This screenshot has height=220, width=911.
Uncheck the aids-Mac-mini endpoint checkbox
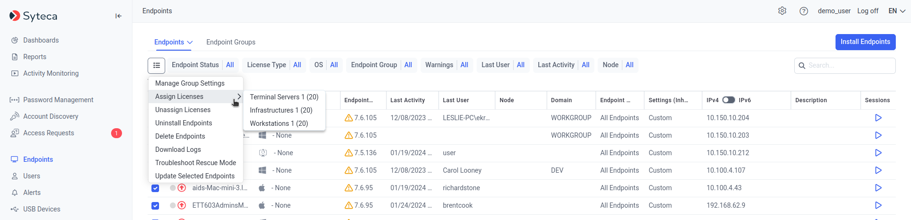155,188
